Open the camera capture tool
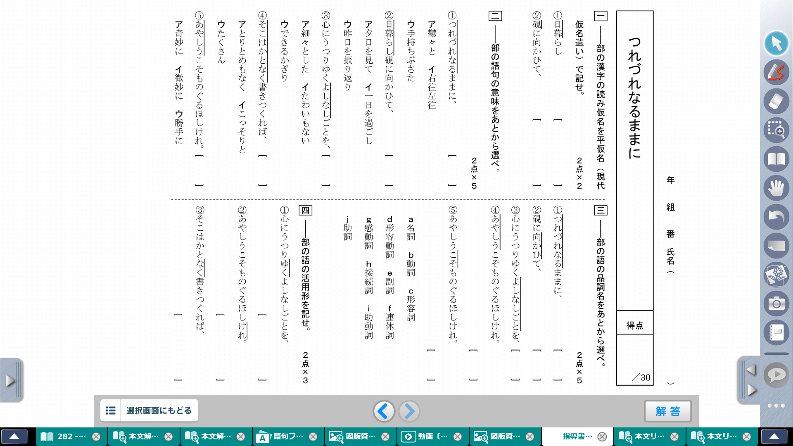Image resolution: width=793 pixels, height=446 pixels. [776, 304]
